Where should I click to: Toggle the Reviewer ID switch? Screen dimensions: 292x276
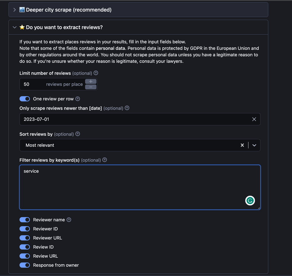(25, 229)
